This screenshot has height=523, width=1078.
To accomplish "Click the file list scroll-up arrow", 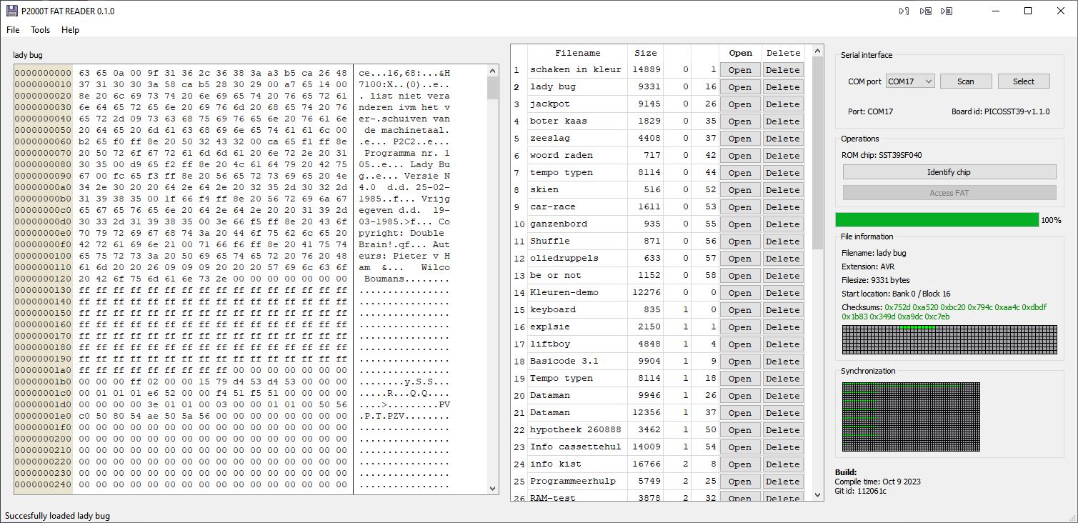I will pyautogui.click(x=817, y=50).
